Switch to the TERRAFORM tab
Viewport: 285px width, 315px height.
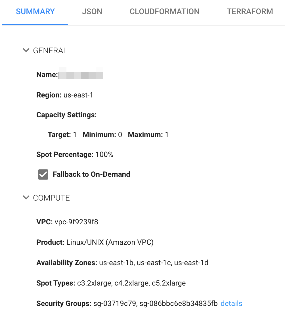(x=250, y=12)
